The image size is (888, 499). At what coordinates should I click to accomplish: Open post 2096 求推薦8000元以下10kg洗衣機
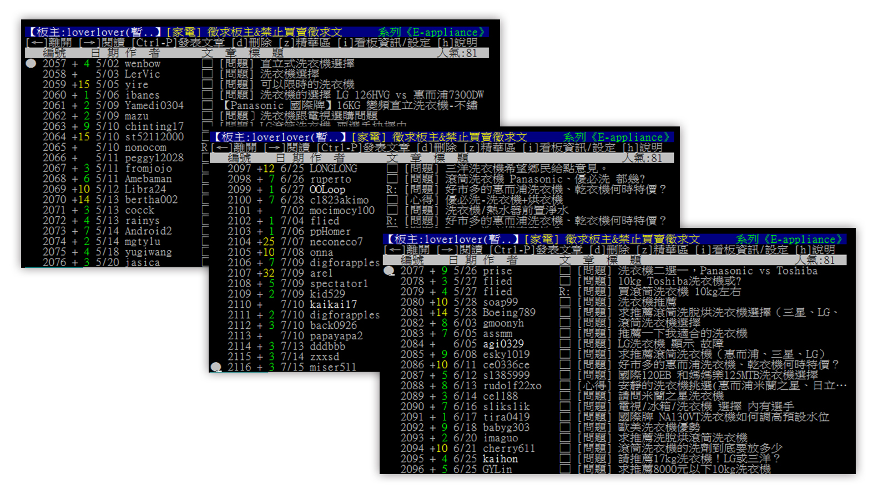click(694, 469)
